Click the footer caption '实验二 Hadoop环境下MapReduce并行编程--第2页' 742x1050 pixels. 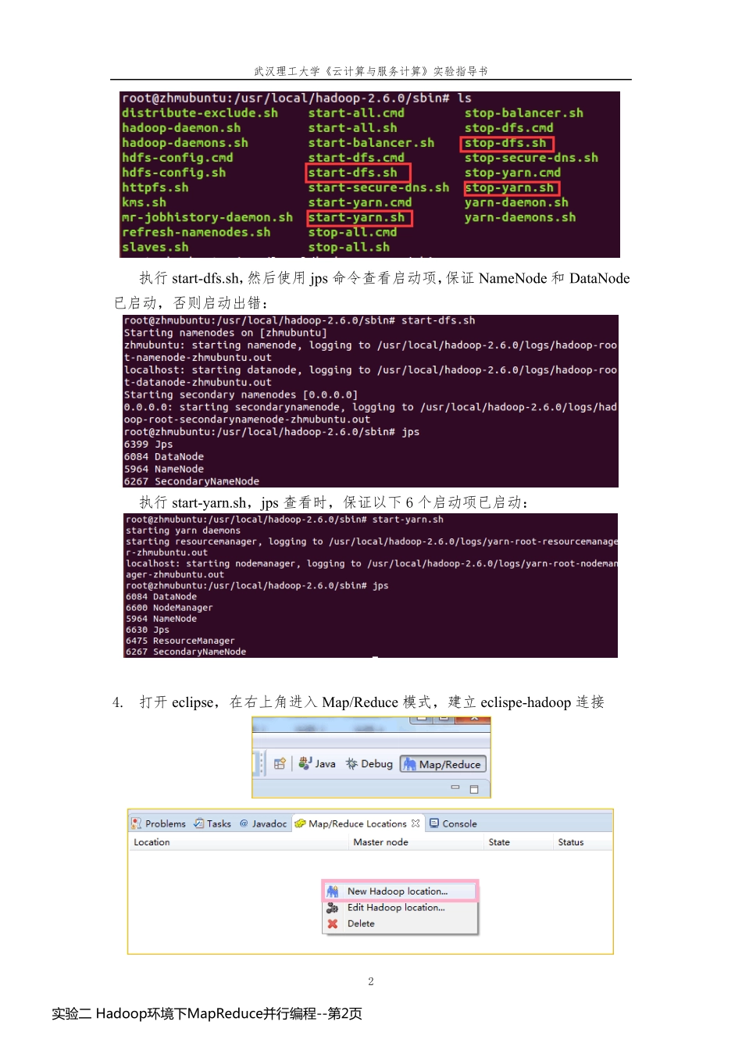coord(207,1014)
